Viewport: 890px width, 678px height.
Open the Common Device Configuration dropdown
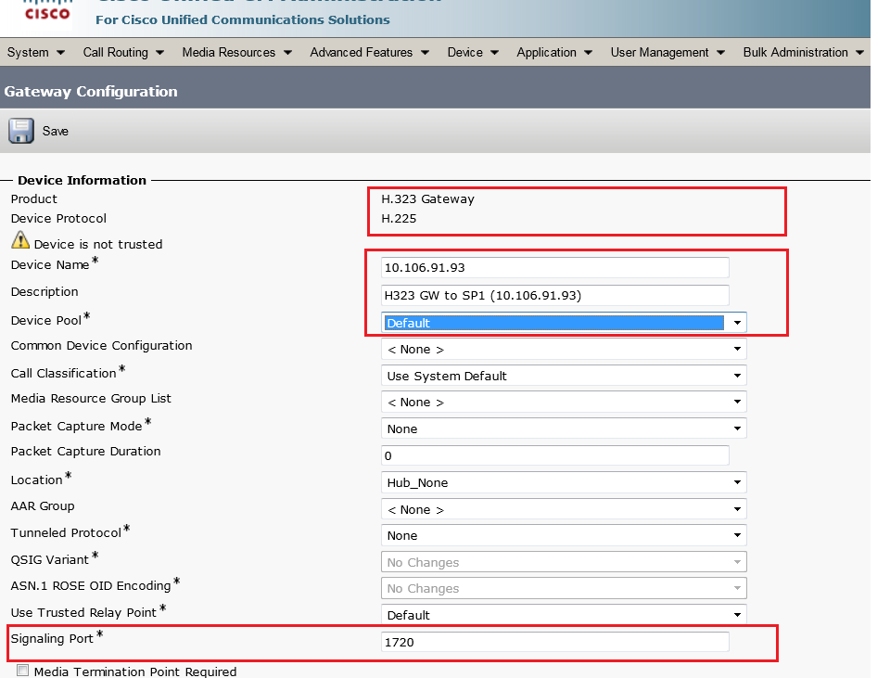pos(564,349)
